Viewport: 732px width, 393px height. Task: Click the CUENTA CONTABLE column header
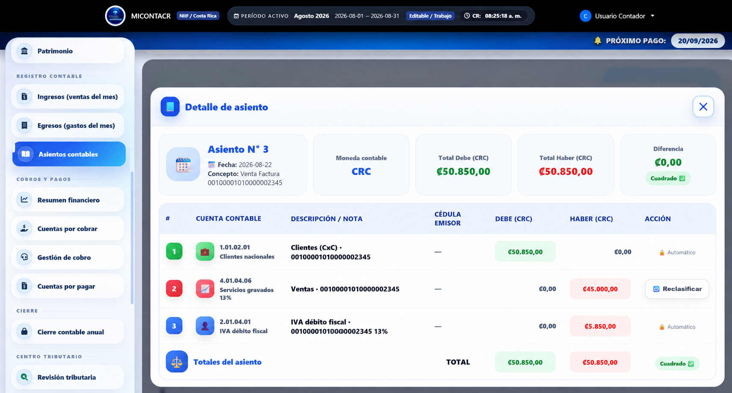228,219
